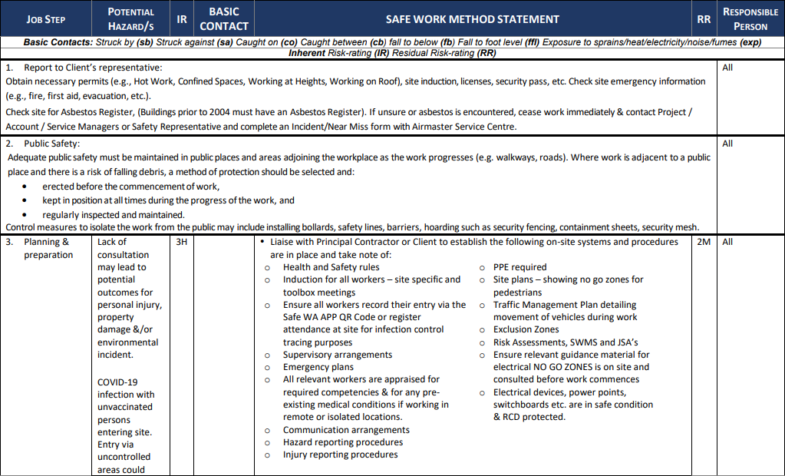Click the 'Basic Contacts:' legend line
The image size is (785, 476).
coord(393,42)
